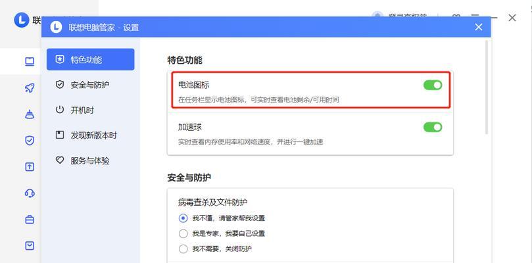
Task: Click the settings dialog vertical scrollbar
Action: [x=487, y=87]
